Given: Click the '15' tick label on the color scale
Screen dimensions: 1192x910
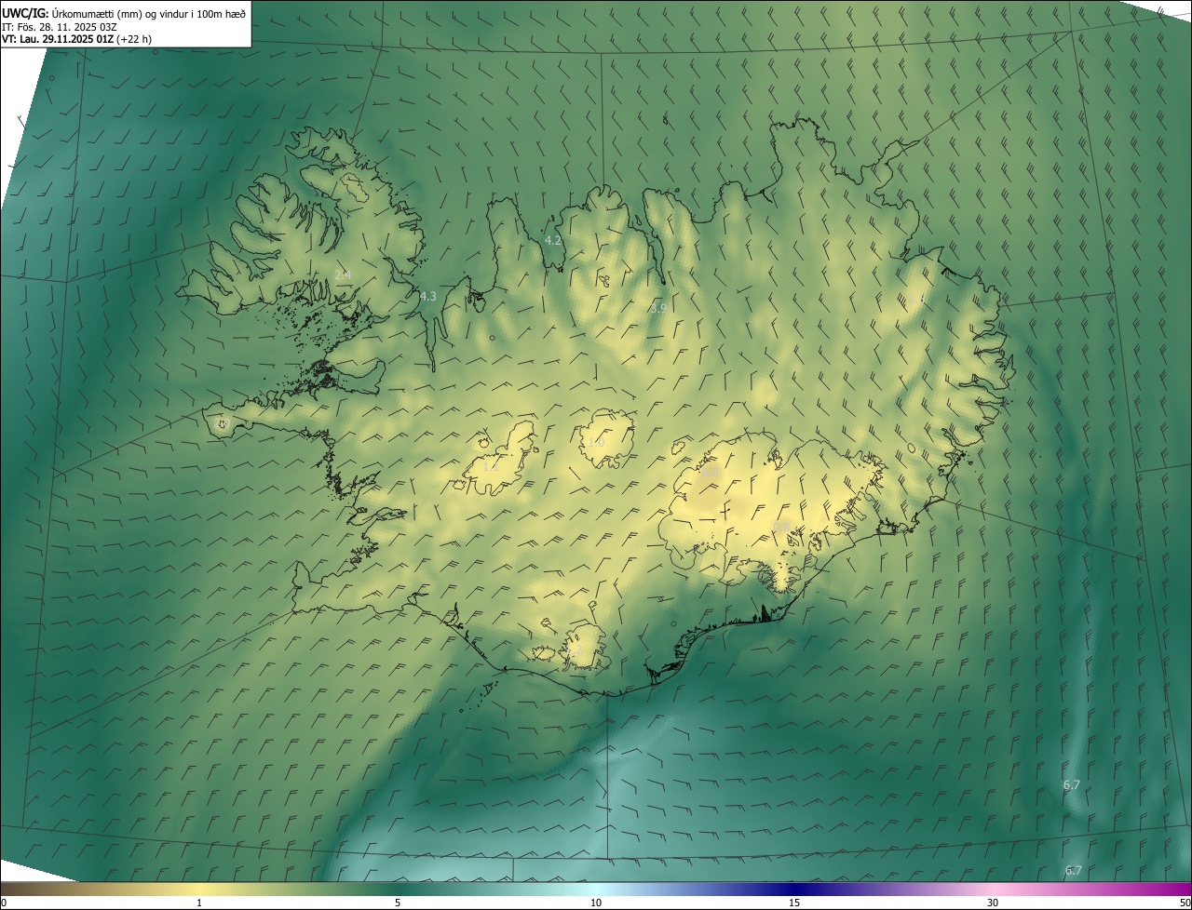Looking at the screenshot, I should click(x=794, y=903).
